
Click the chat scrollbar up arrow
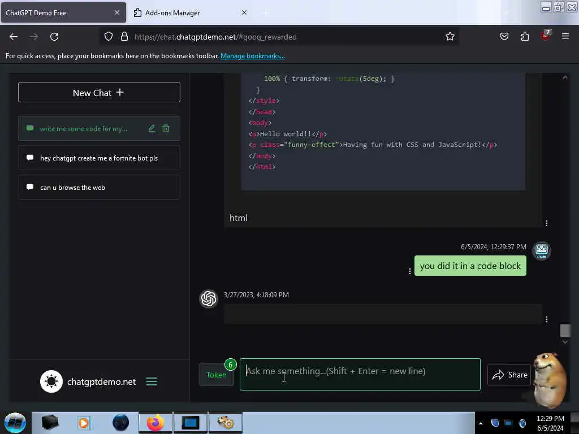[x=565, y=77]
